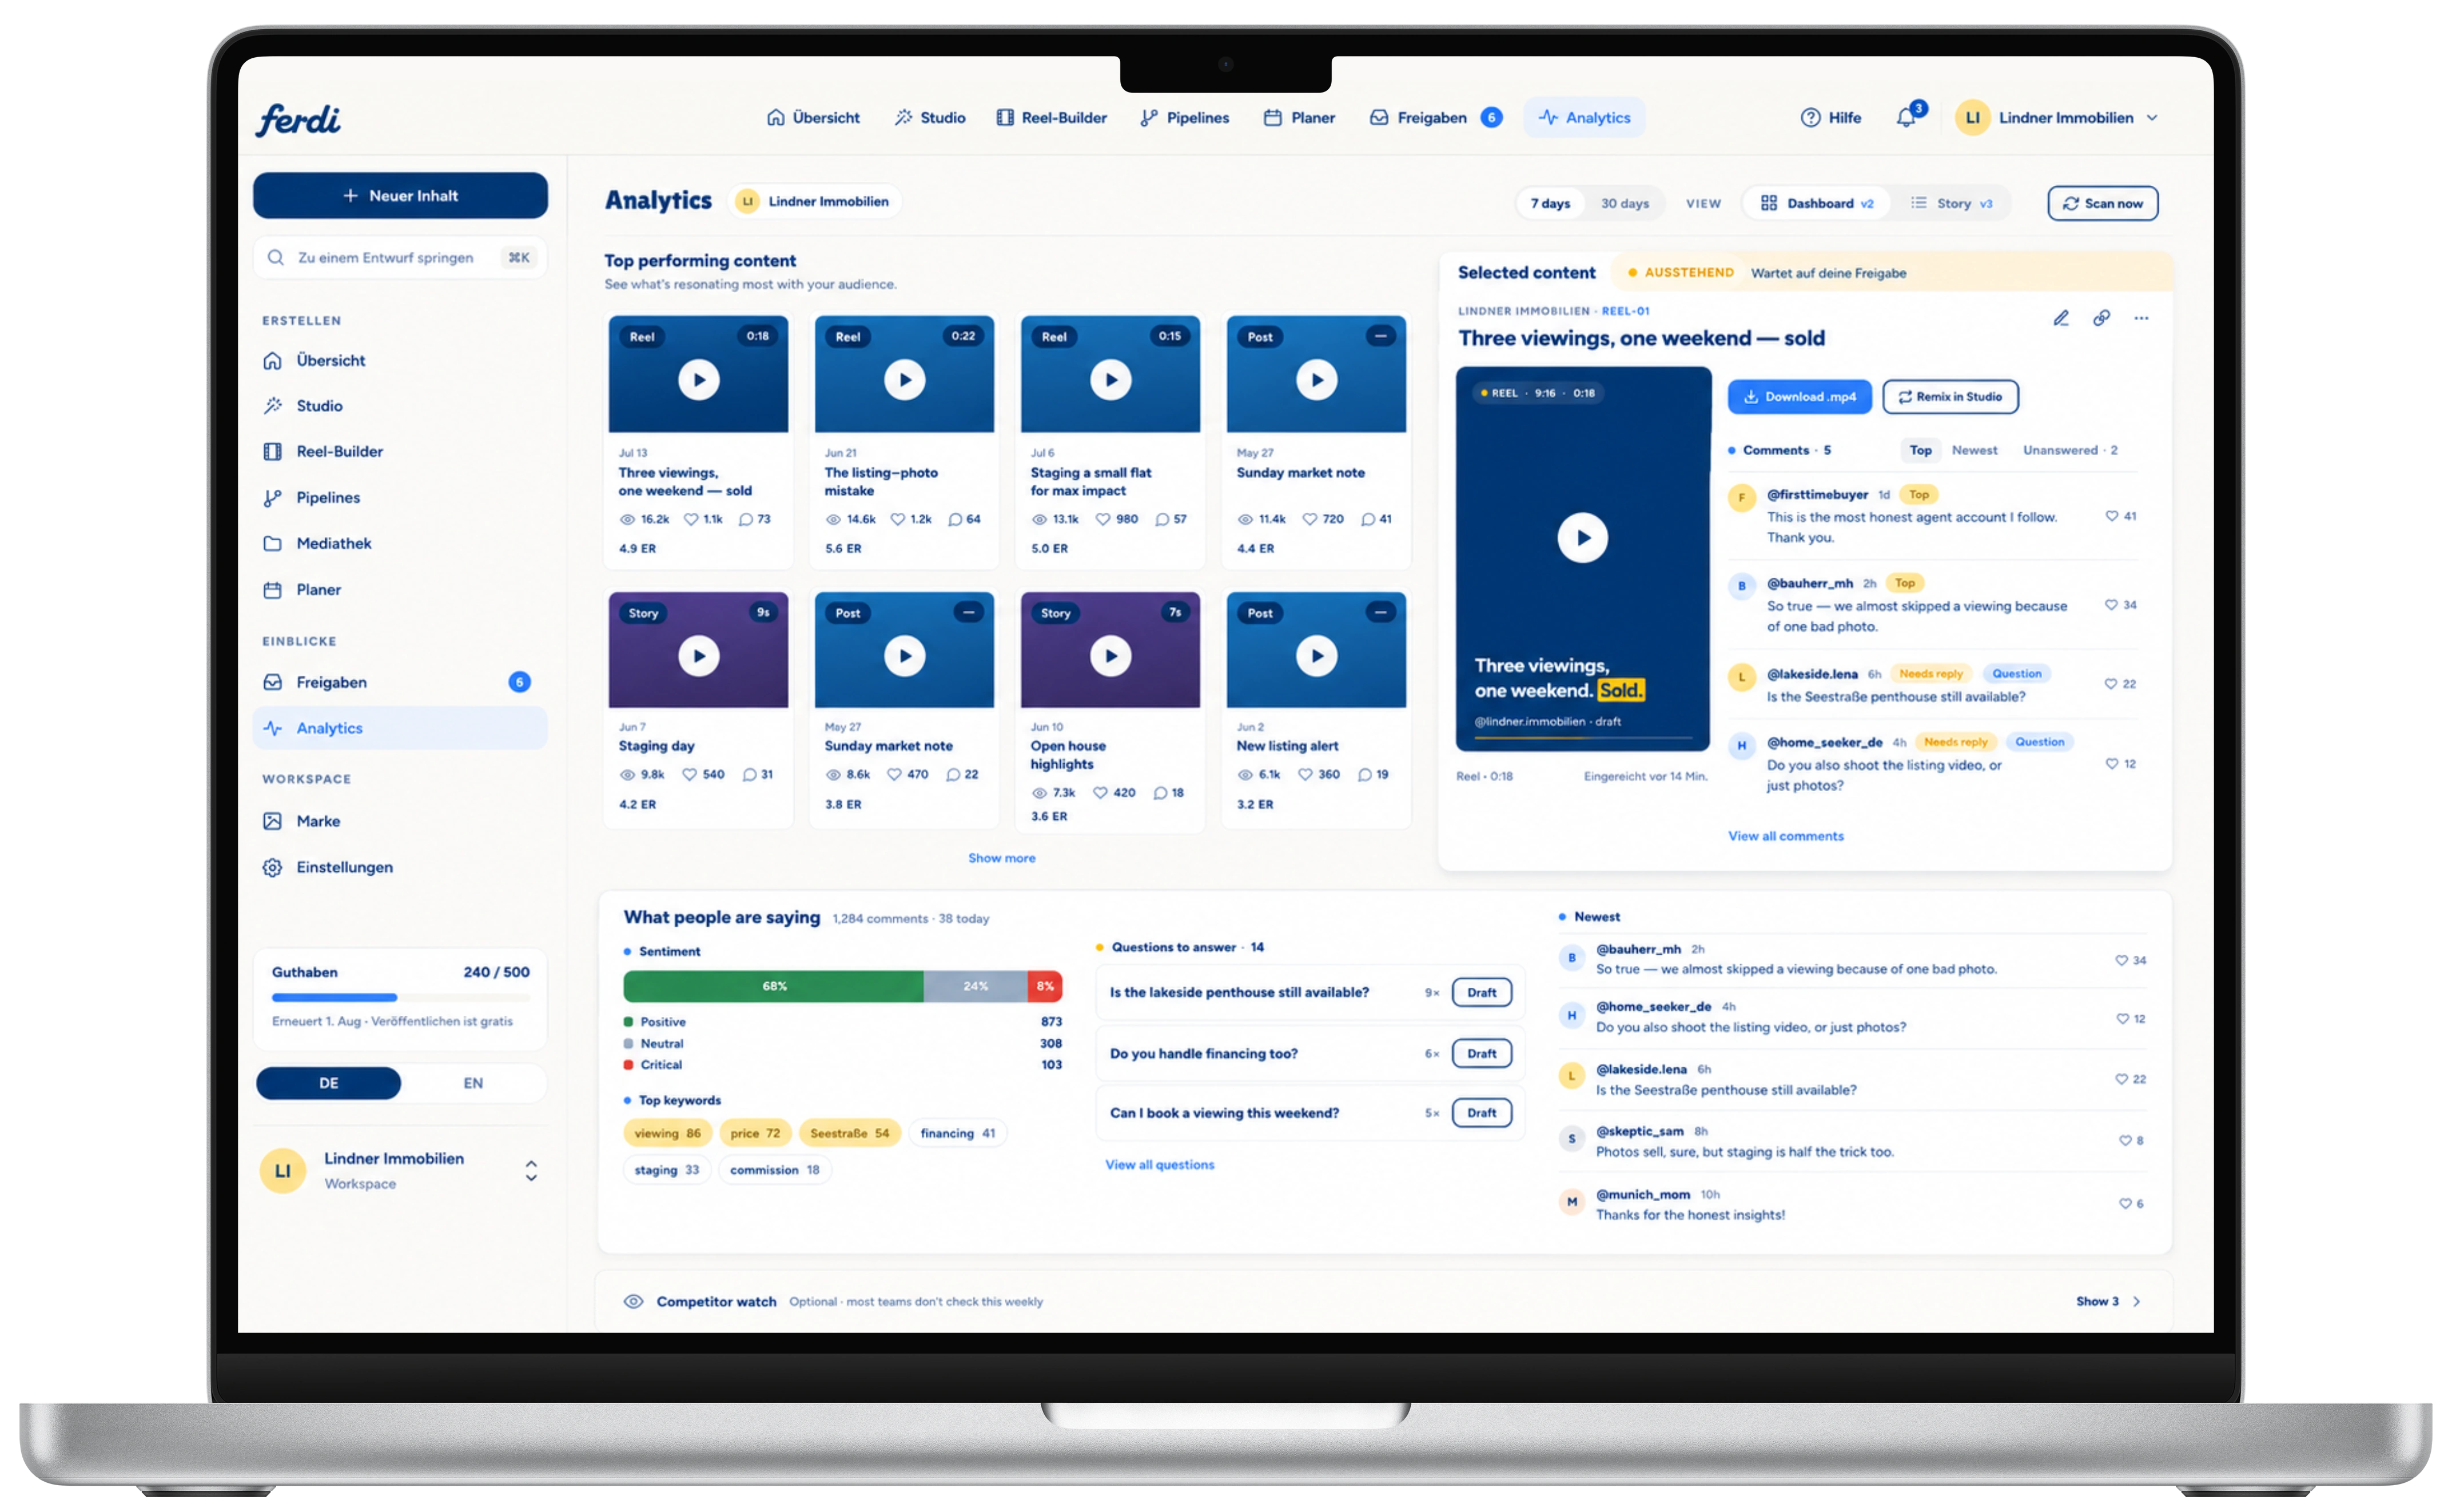Open more options for selected content
Viewport: 2452px width, 1512px height.
pos(2141,318)
